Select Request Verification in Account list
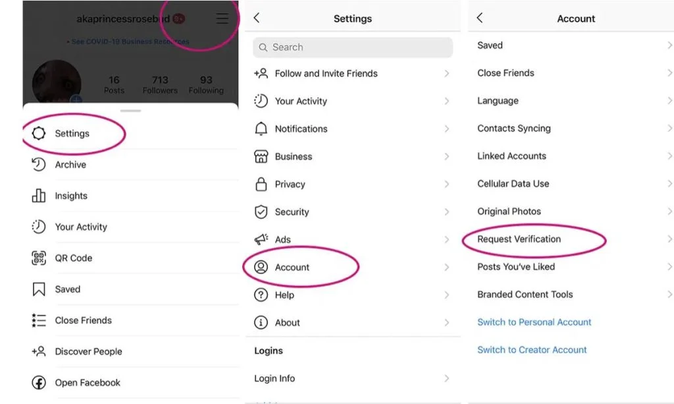Screen dimensions: 674x404 [519, 239]
